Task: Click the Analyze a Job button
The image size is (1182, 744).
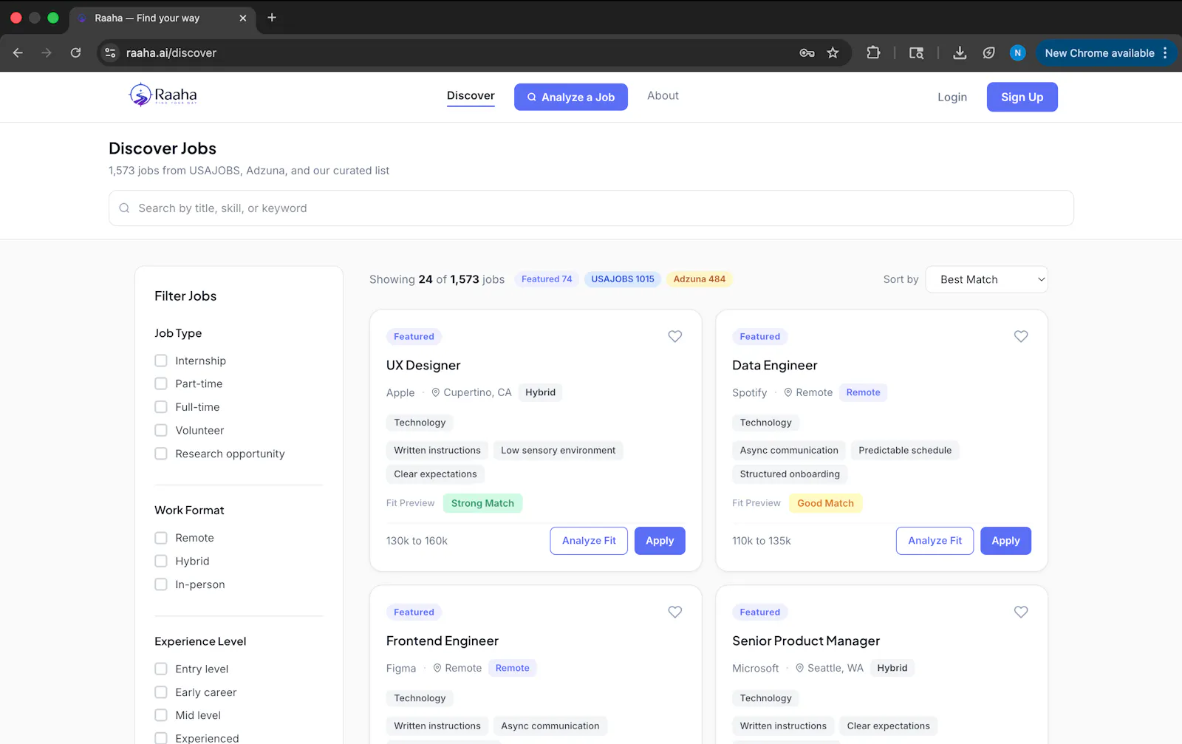Action: pos(571,97)
